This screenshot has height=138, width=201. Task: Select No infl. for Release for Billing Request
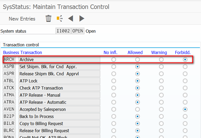114,131
